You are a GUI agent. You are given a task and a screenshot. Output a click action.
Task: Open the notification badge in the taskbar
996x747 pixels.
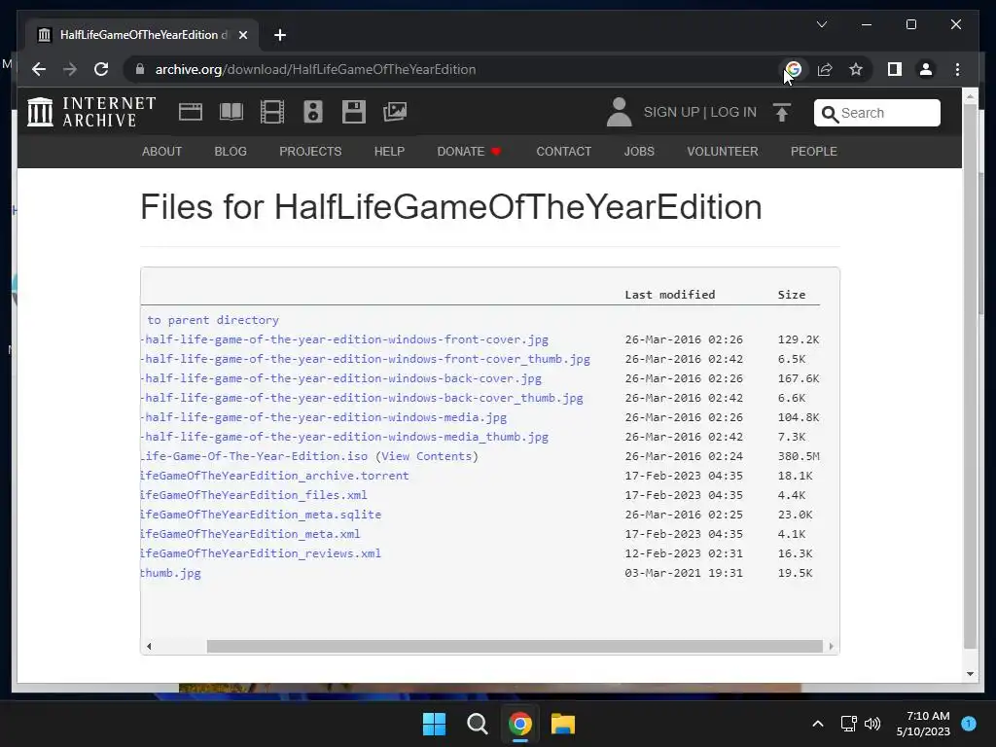(x=969, y=724)
